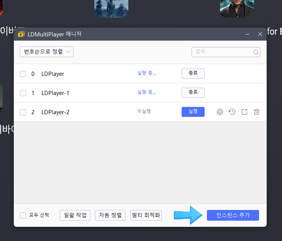This screenshot has width=282, height=241.
Task: Delete LDPlayer-2 with trash icon
Action: point(257,112)
